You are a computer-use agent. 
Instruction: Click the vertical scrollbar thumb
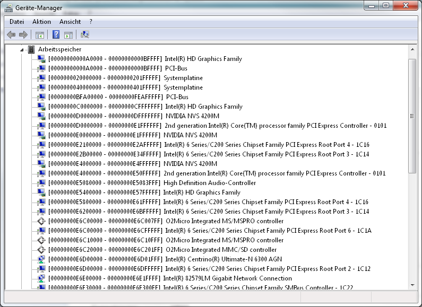click(x=412, y=116)
